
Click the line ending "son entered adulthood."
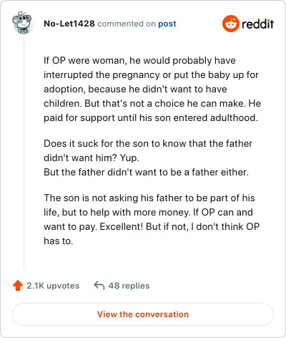[x=151, y=117]
